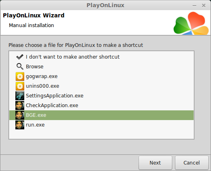The image size is (211, 171).
Task: Pick the CheckApplication.exe file name
Action: pos(52,106)
